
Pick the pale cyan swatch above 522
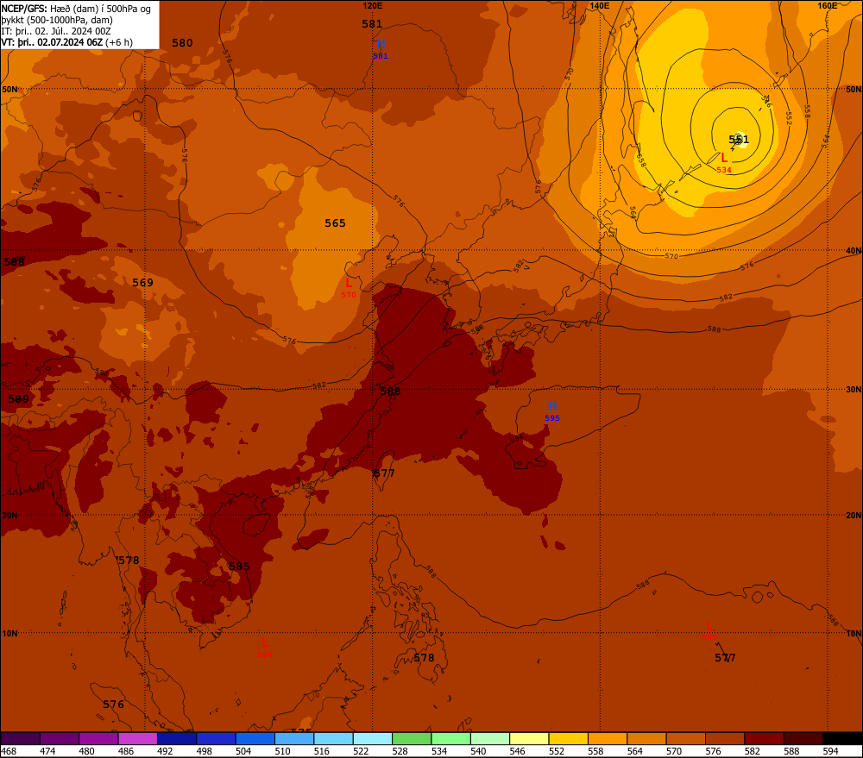coord(373,739)
